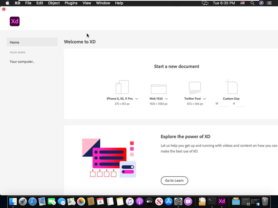
Task: Open Spotlight search magnifier
Action: pyautogui.click(x=252, y=3)
